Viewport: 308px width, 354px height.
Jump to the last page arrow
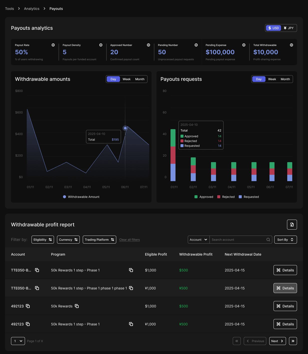[293, 341]
